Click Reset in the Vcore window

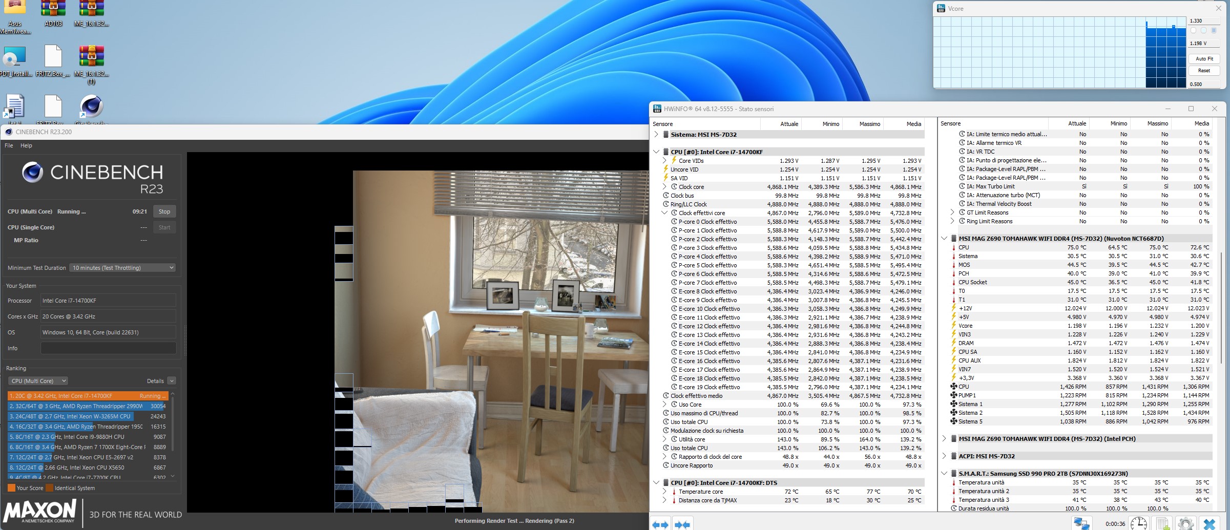[1204, 71]
